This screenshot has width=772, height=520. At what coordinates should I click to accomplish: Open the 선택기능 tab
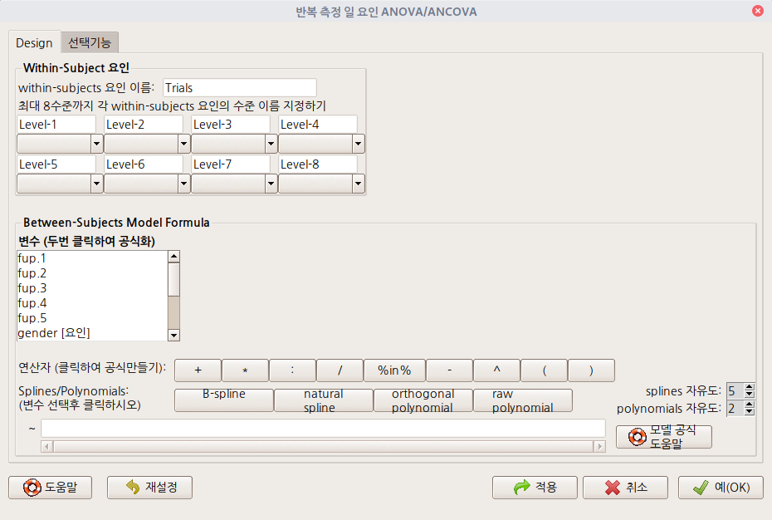point(90,43)
